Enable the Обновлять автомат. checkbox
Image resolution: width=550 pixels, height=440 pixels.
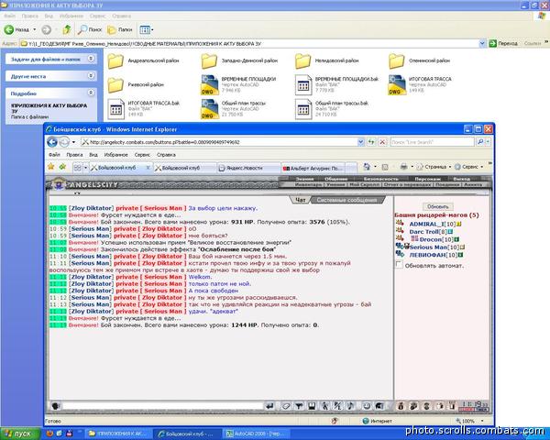pyautogui.click(x=399, y=265)
